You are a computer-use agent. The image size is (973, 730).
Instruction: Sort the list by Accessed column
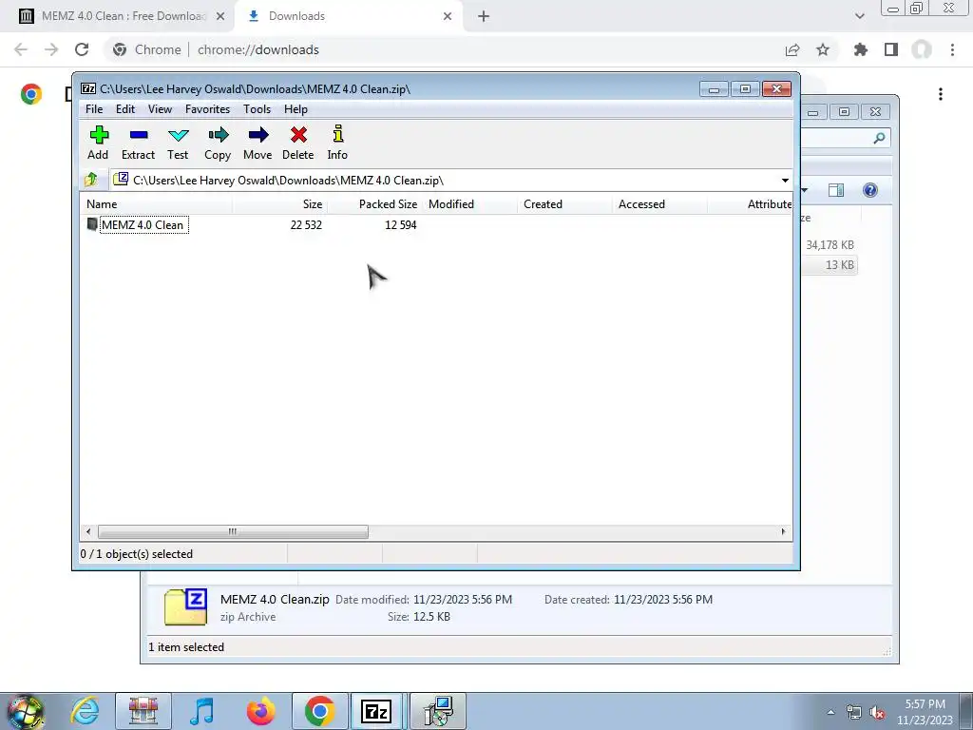659,204
